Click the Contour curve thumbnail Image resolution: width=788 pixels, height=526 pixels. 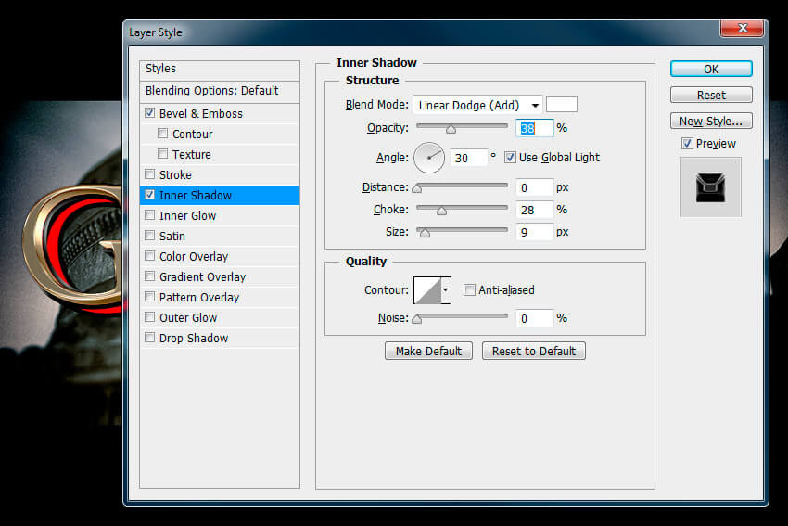coord(427,290)
